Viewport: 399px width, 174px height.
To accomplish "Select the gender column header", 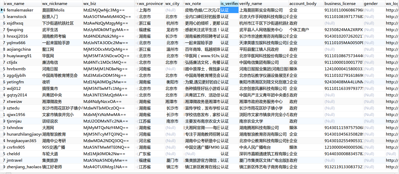I will click(374, 3).
